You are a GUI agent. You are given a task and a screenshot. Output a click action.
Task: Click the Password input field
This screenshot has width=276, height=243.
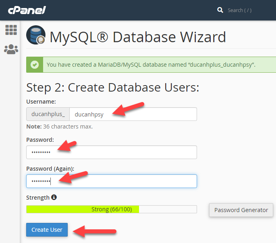tap(112, 152)
